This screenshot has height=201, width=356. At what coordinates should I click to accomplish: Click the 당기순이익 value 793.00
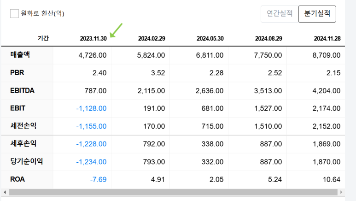(154, 162)
